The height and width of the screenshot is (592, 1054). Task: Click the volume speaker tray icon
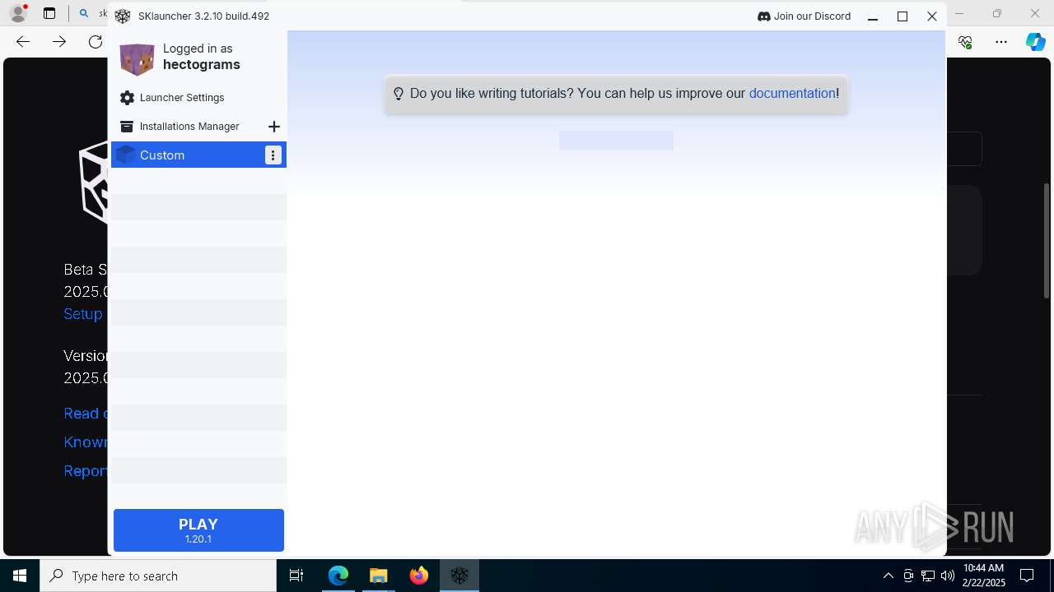click(x=947, y=576)
